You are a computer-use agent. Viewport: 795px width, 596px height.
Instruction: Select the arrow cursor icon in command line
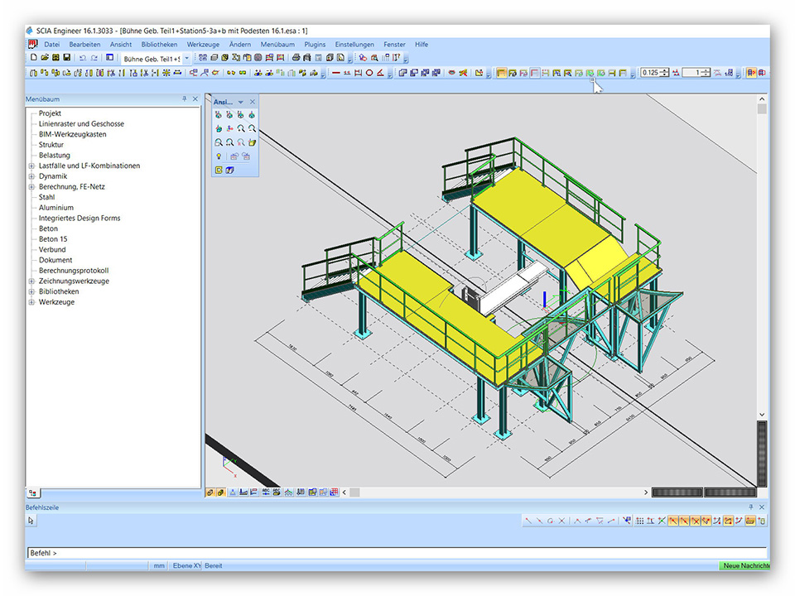click(x=31, y=521)
